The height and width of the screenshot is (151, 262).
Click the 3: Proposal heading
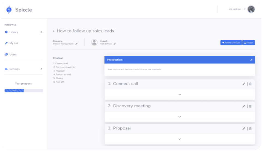click(119, 128)
